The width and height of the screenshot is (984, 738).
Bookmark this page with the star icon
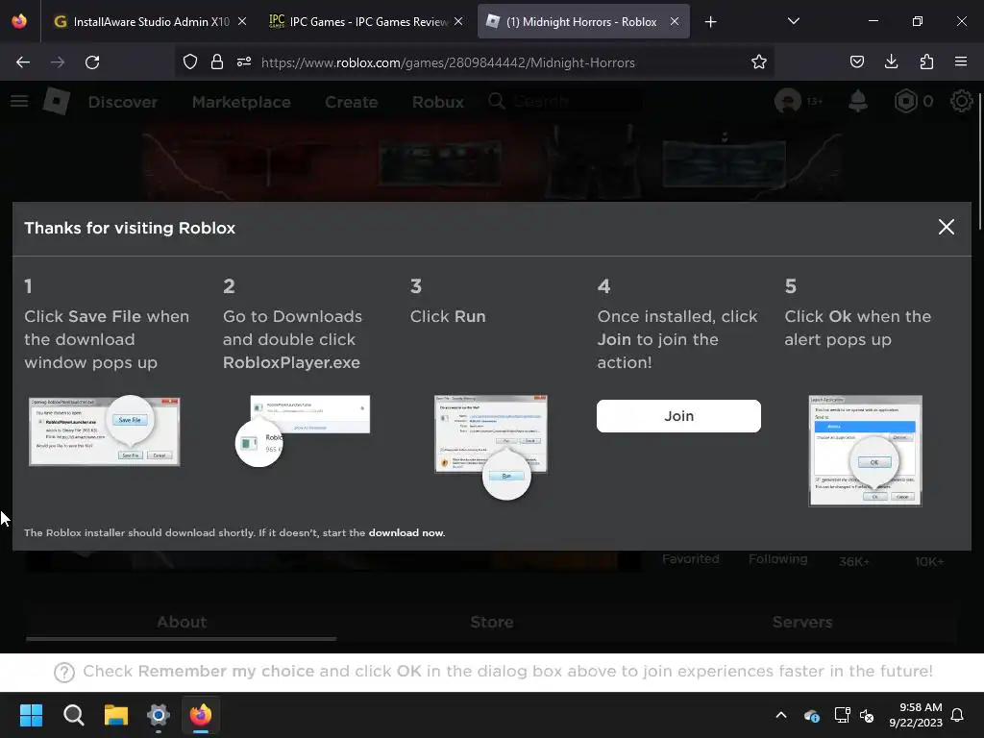[x=759, y=62]
